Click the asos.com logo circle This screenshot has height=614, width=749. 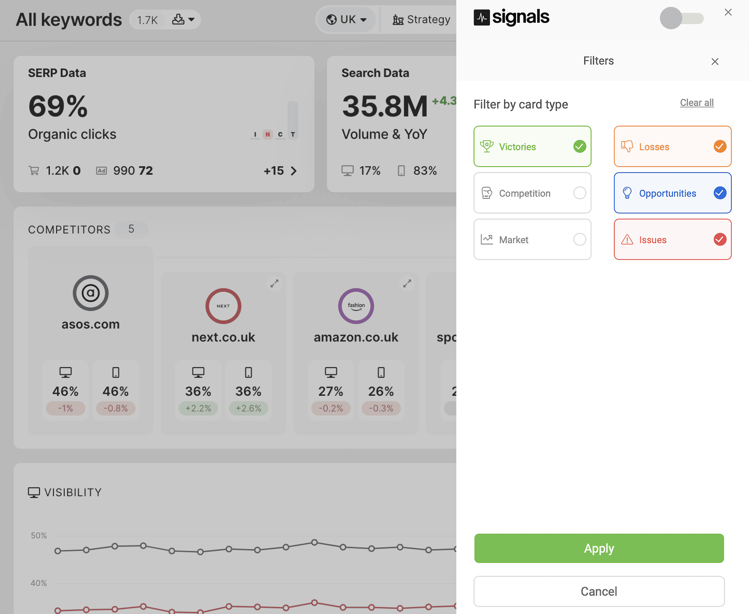pyautogui.click(x=90, y=293)
